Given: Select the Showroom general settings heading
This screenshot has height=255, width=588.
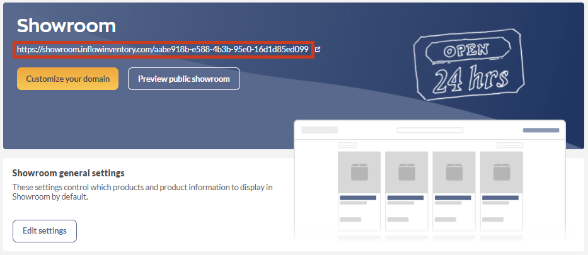Looking at the screenshot, I should pyautogui.click(x=68, y=173).
